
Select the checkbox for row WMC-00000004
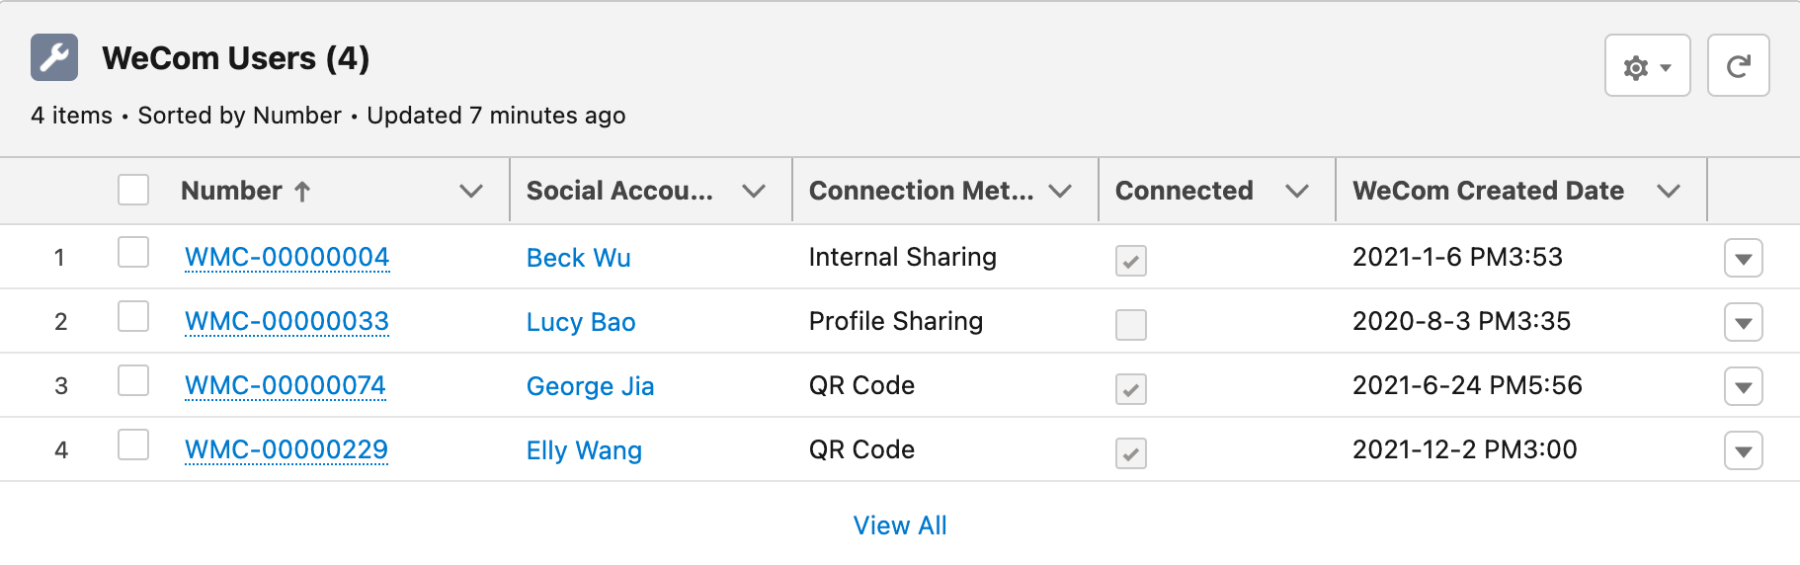(133, 252)
